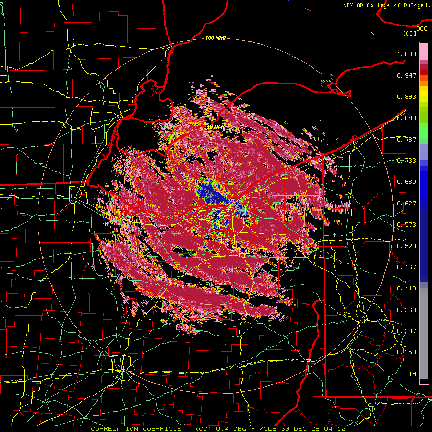Pick the bright green color bar segment

click(x=424, y=131)
